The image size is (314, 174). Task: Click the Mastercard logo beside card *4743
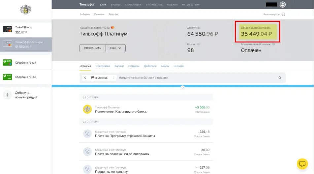[x=113, y=28]
